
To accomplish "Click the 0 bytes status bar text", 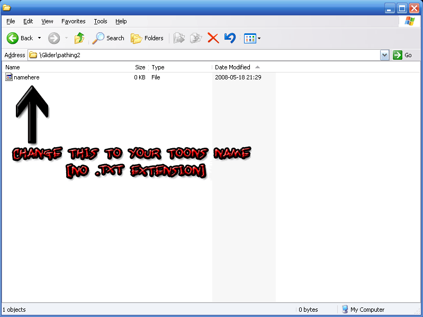I will (x=308, y=310).
